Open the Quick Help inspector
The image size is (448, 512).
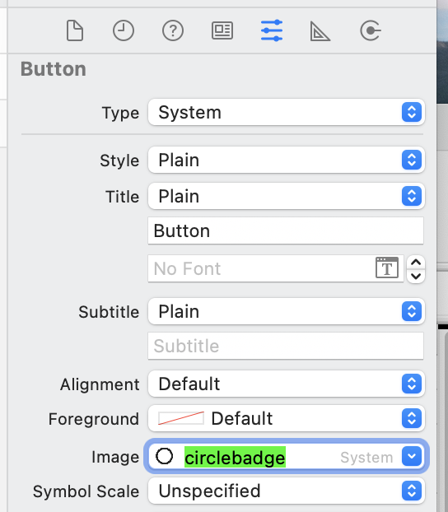[x=173, y=30]
